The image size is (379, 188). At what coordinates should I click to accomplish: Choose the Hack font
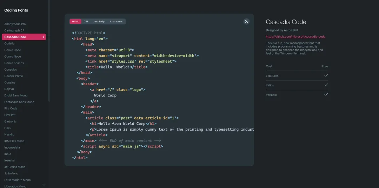click(x=8, y=128)
